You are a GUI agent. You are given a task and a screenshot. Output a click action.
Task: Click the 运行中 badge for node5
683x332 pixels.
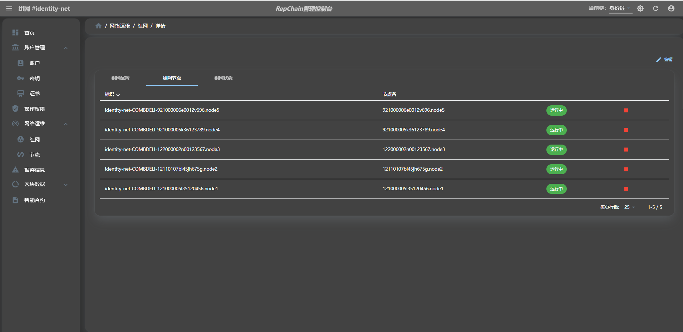[x=556, y=110]
